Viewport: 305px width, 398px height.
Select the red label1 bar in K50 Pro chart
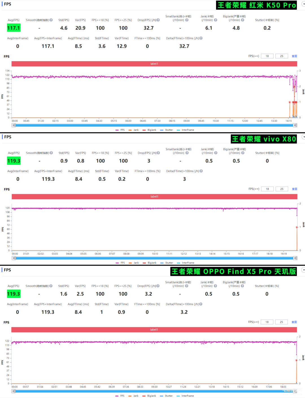pos(154,64)
